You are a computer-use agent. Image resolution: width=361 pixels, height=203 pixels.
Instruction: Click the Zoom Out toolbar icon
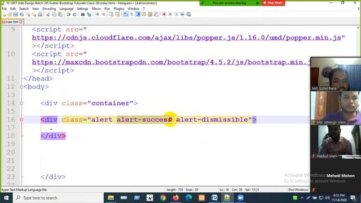click(x=103, y=14)
